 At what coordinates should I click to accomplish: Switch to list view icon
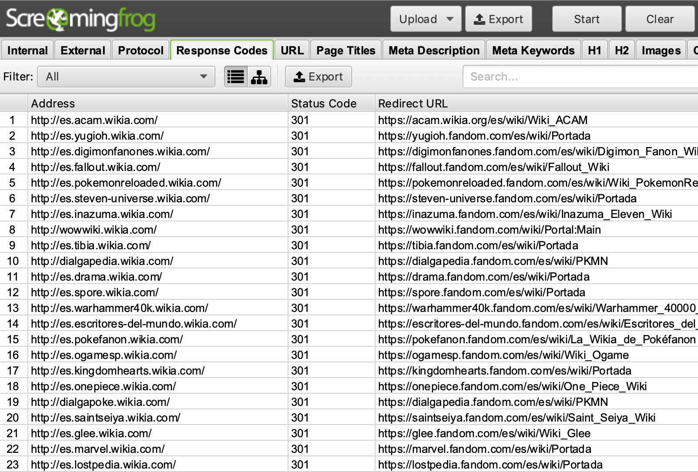(236, 77)
